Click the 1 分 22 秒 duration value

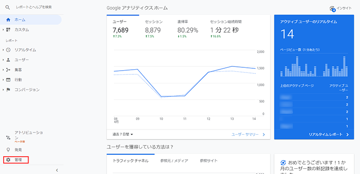click(224, 30)
